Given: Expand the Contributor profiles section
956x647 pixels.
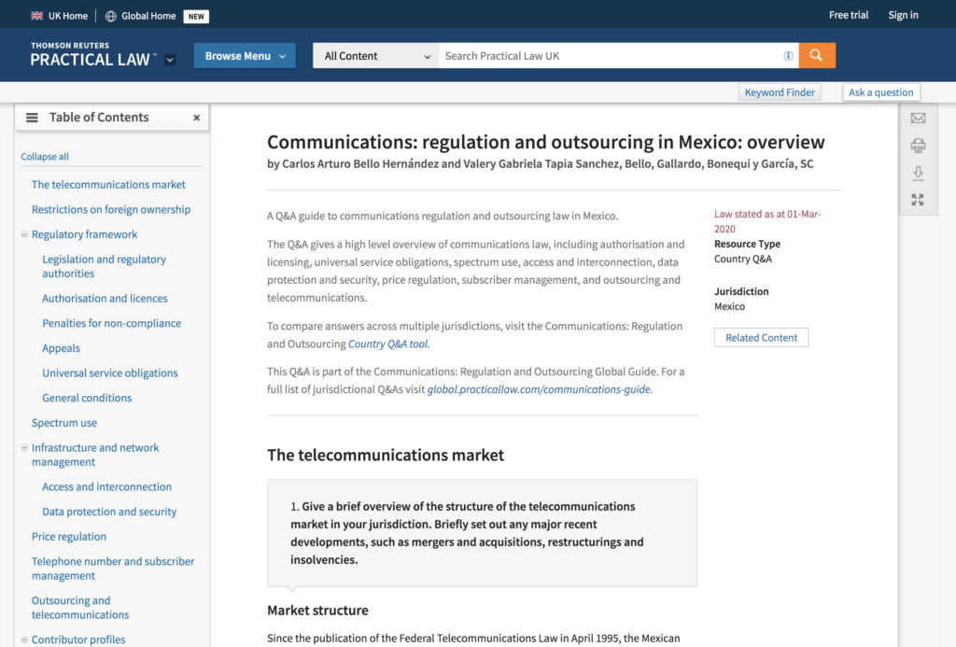Looking at the screenshot, I should (x=24, y=640).
